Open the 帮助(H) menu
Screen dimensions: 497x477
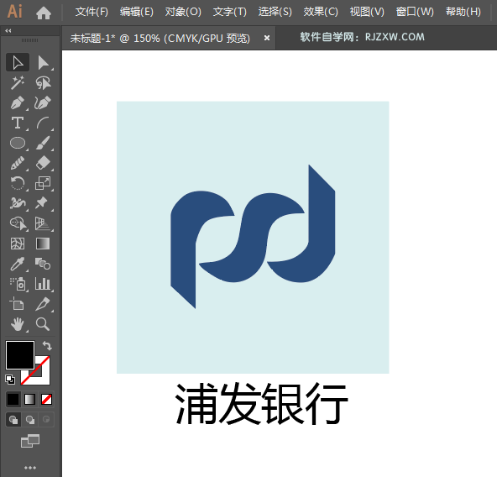(x=463, y=12)
